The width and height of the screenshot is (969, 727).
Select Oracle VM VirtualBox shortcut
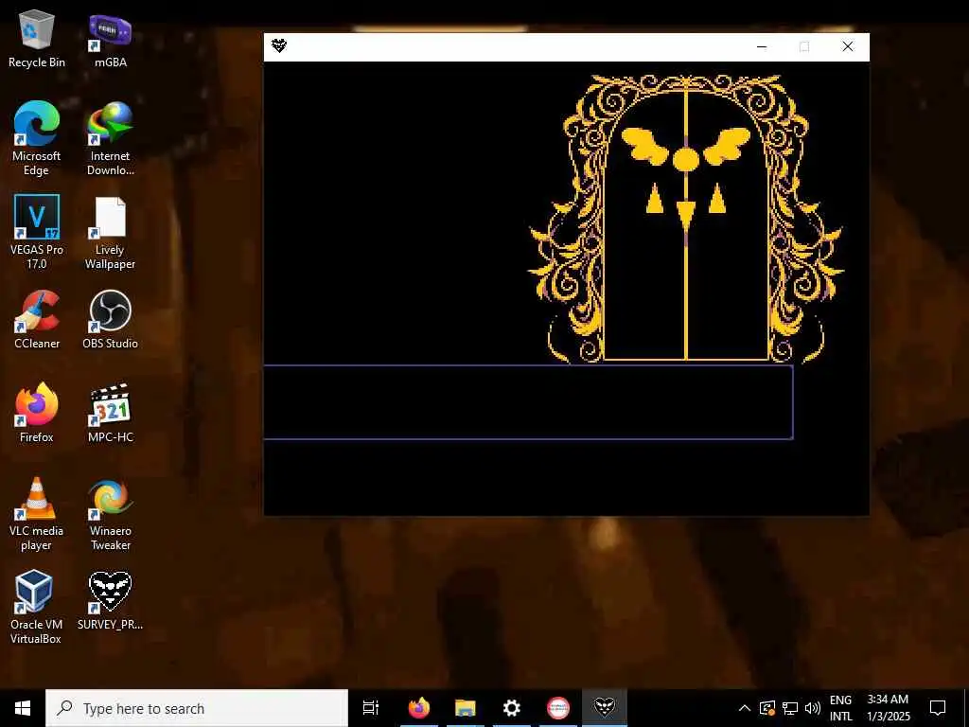(35, 607)
